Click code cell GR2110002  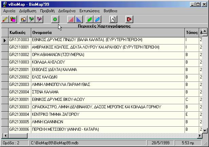[20, 56]
